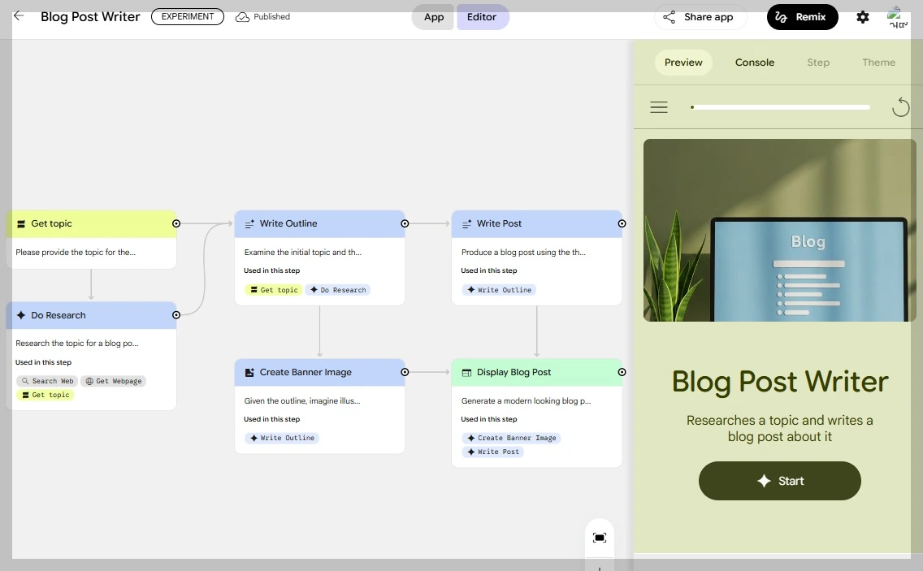Click the Create Banner Image output port

point(405,372)
